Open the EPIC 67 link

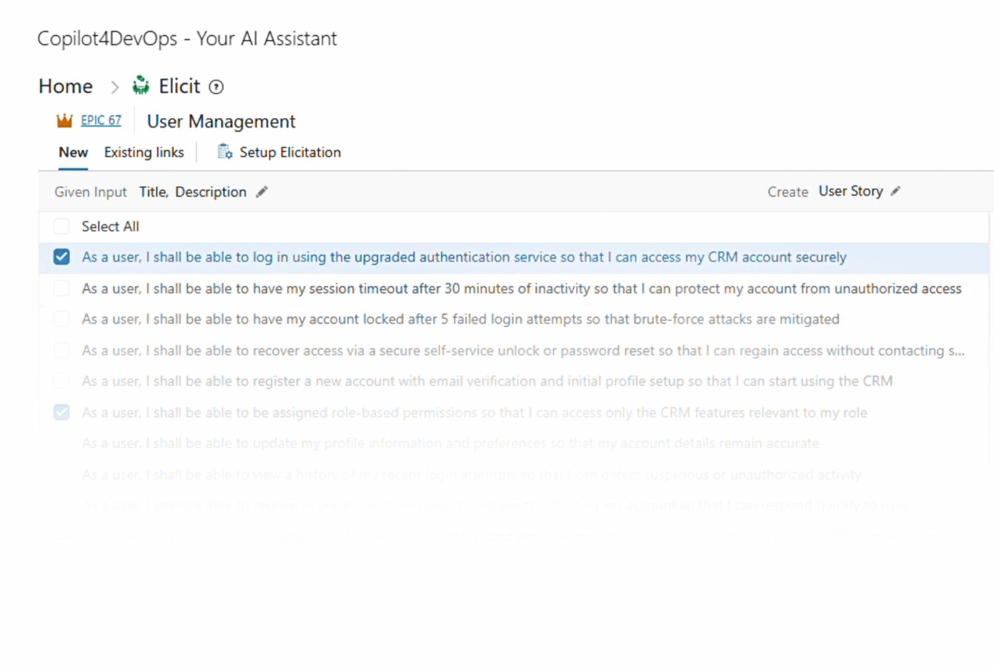100,120
